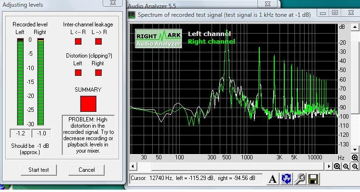360x192 pixels.
Task: Click the Right distortion red indicator
Action: pyautogui.click(x=98, y=72)
